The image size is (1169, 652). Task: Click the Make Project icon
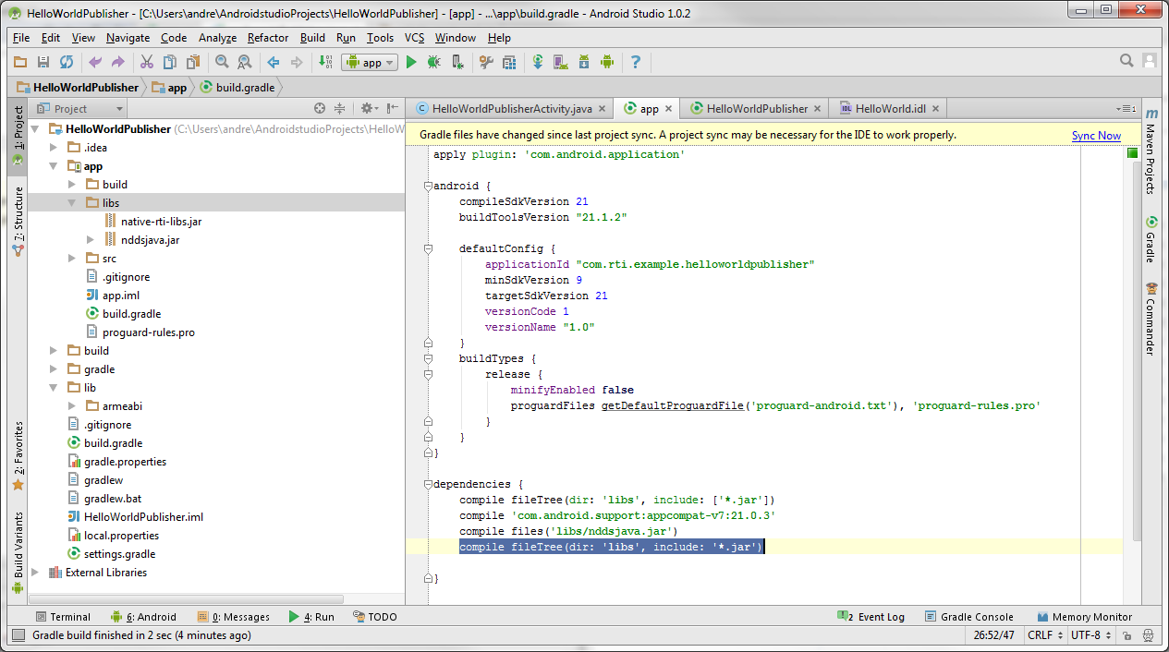click(325, 62)
